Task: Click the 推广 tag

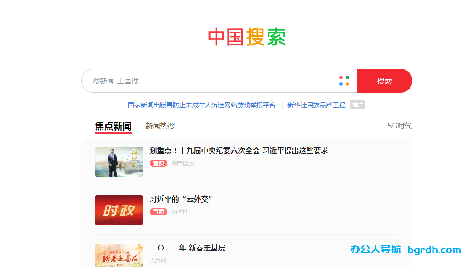Action: pyautogui.click(x=358, y=105)
